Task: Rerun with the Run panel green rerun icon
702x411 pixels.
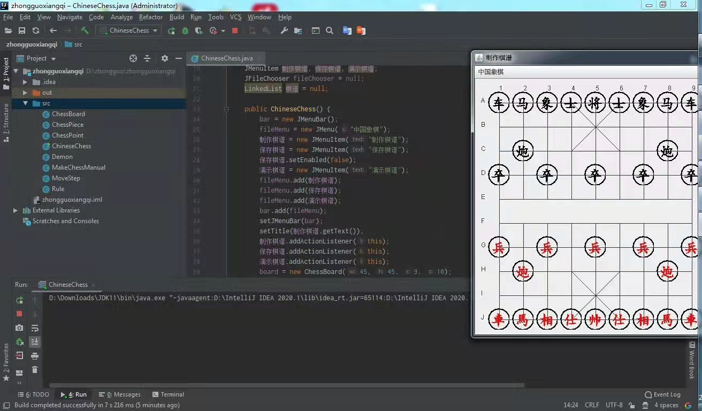Action: pos(20,300)
